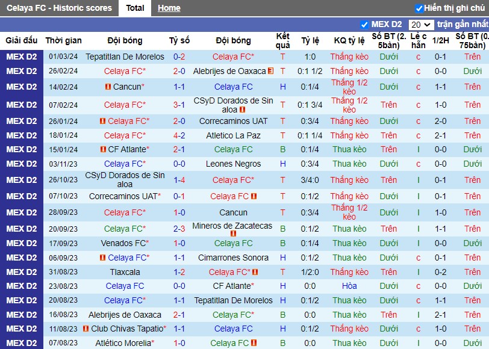
Task: Click red card icon before CF Atlante 15/01/24
Action: (x=103, y=149)
